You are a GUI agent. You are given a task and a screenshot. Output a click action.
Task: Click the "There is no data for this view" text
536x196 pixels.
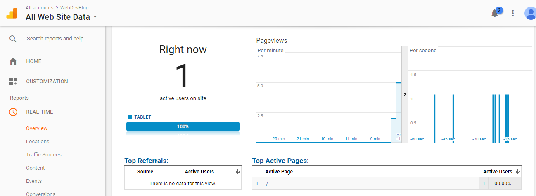pyautogui.click(x=183, y=184)
